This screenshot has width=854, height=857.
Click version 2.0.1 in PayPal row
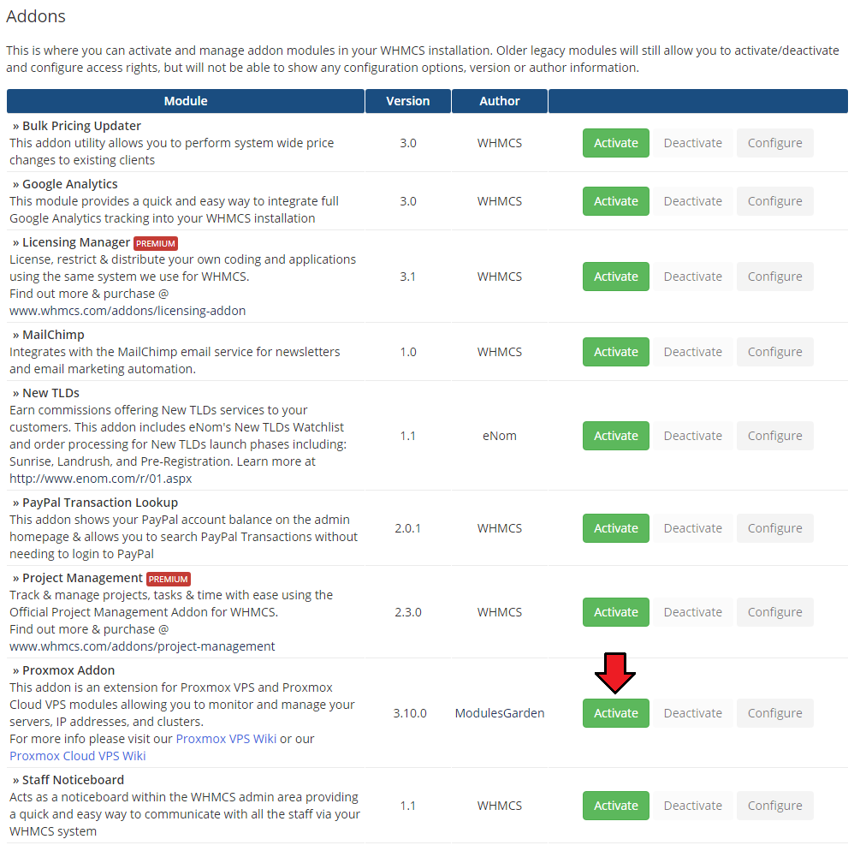[x=407, y=528]
